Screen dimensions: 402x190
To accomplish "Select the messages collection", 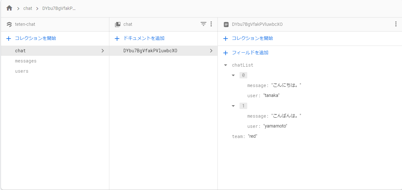I will click(26, 61).
